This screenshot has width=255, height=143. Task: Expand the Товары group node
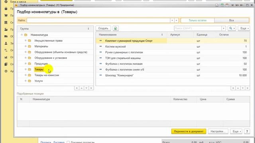click(25, 69)
